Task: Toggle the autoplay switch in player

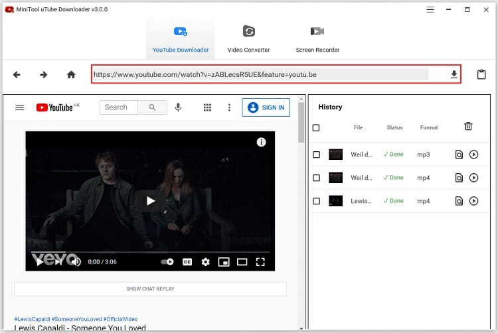Action: coord(167,262)
